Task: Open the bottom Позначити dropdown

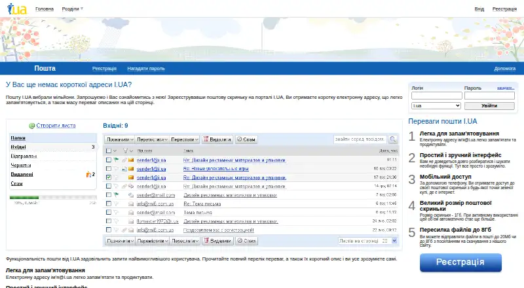Action: [x=120, y=241]
